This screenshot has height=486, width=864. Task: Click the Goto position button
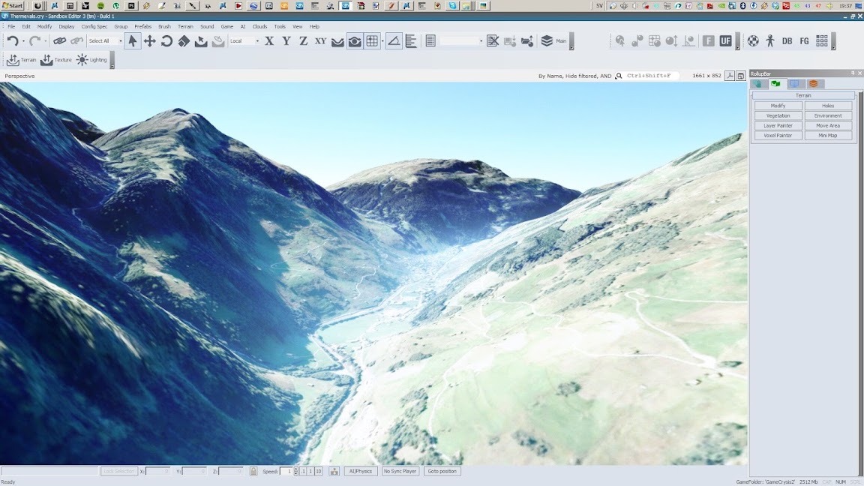coord(442,471)
